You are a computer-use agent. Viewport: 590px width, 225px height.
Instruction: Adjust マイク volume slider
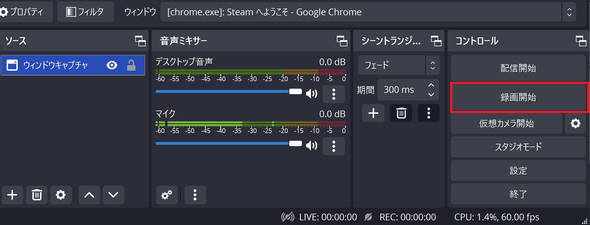pos(229,144)
